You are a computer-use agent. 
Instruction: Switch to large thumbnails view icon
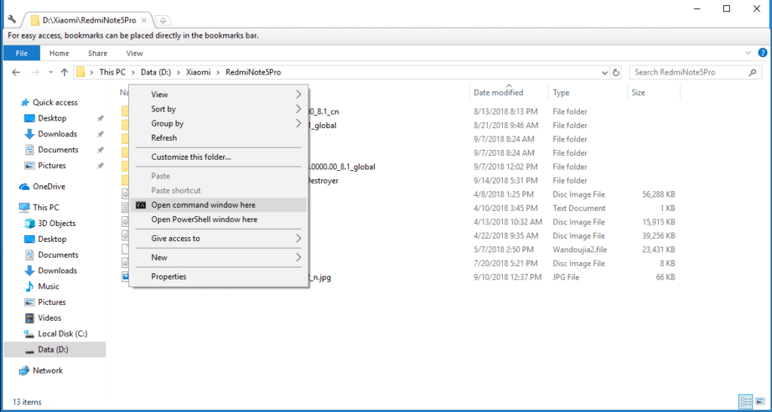[x=760, y=401]
